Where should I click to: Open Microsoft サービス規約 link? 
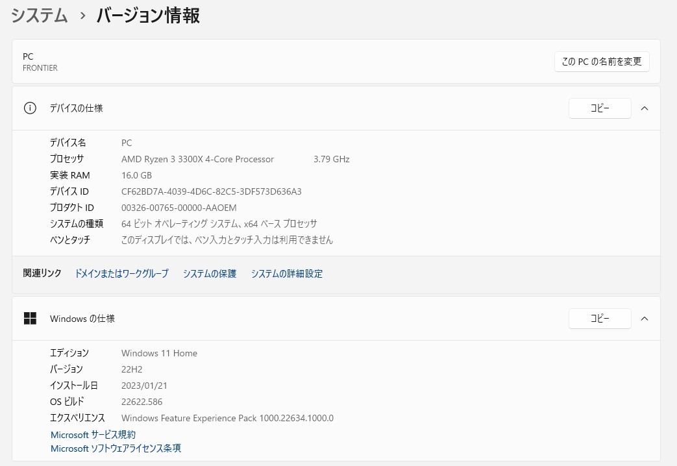click(x=93, y=435)
